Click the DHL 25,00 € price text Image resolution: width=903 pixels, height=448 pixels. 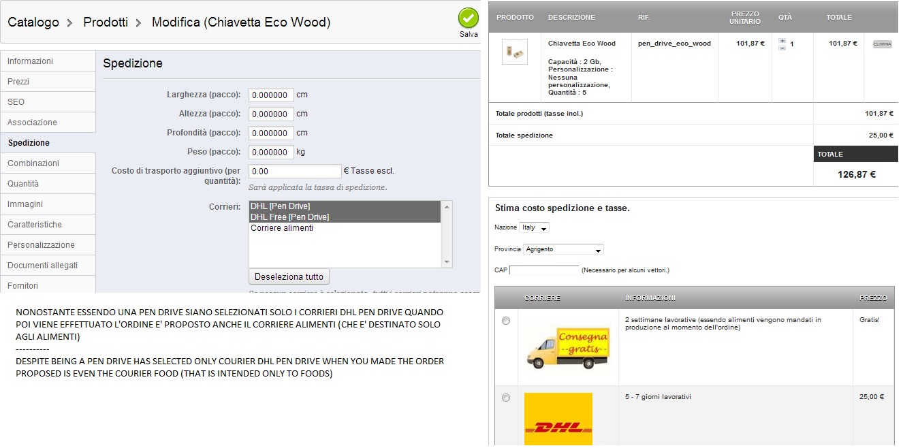(872, 397)
